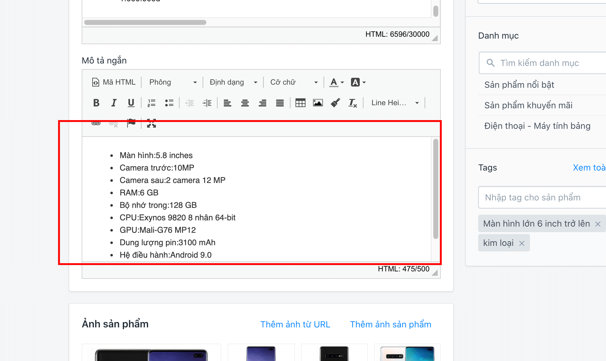
Task: Focus the Tìm kiếm danh mục field
Action: click(542, 63)
